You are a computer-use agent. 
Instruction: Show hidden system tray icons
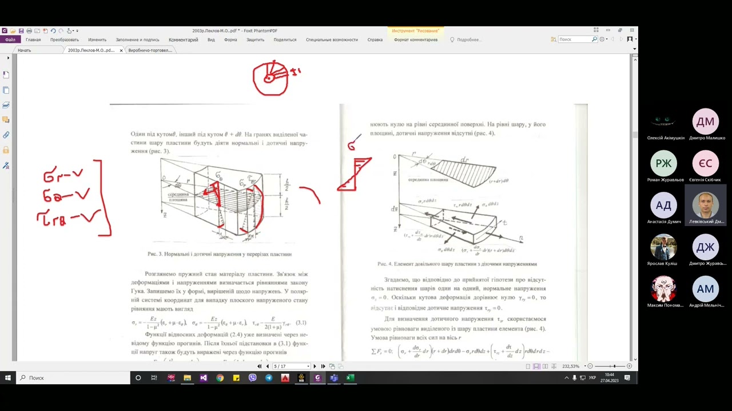[567, 377]
